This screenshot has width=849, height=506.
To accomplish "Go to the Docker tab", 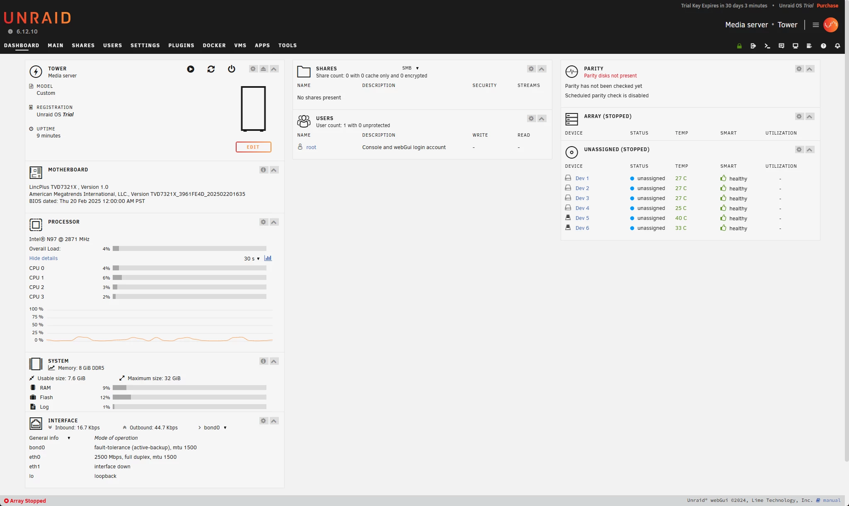I will coord(214,46).
